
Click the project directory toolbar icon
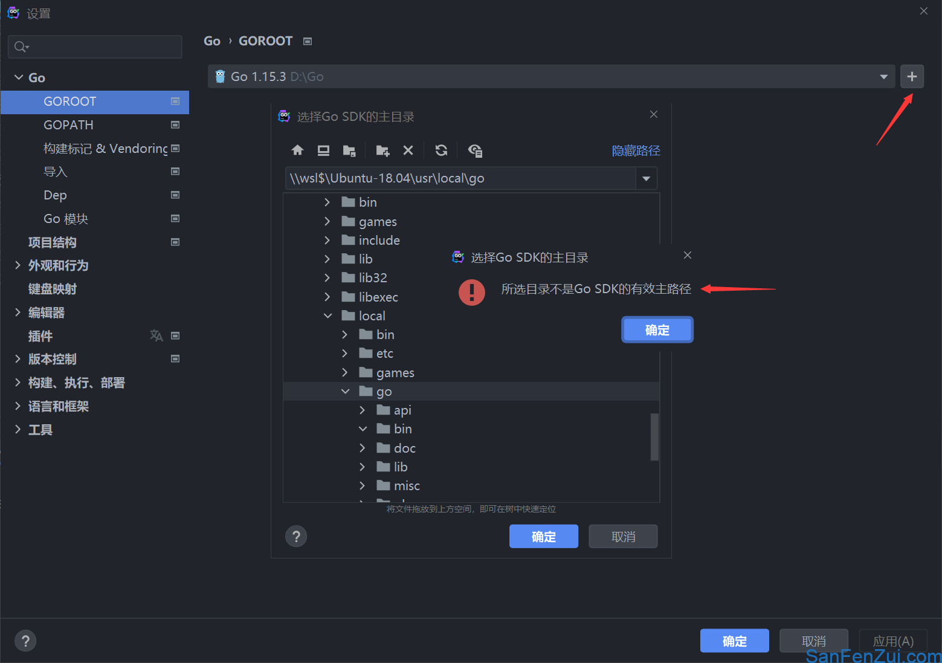click(349, 150)
